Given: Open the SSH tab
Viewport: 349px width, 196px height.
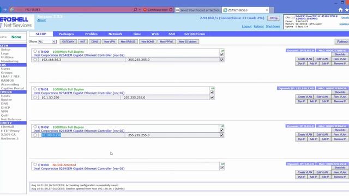Looking at the screenshot, I should tap(172, 34).
